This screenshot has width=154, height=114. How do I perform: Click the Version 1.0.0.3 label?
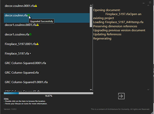(10, 109)
